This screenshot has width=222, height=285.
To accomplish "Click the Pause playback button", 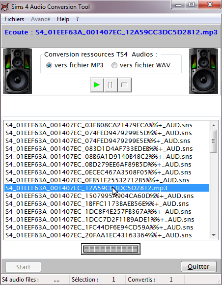I will 111,85.
